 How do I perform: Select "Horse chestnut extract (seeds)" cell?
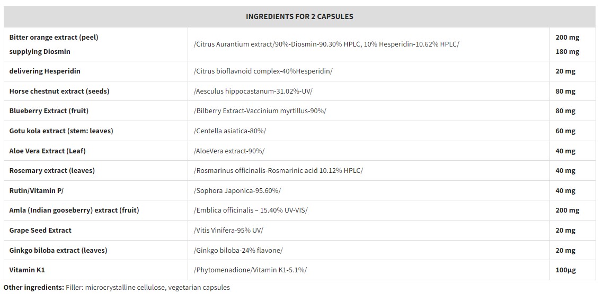pyautogui.click(x=59, y=91)
